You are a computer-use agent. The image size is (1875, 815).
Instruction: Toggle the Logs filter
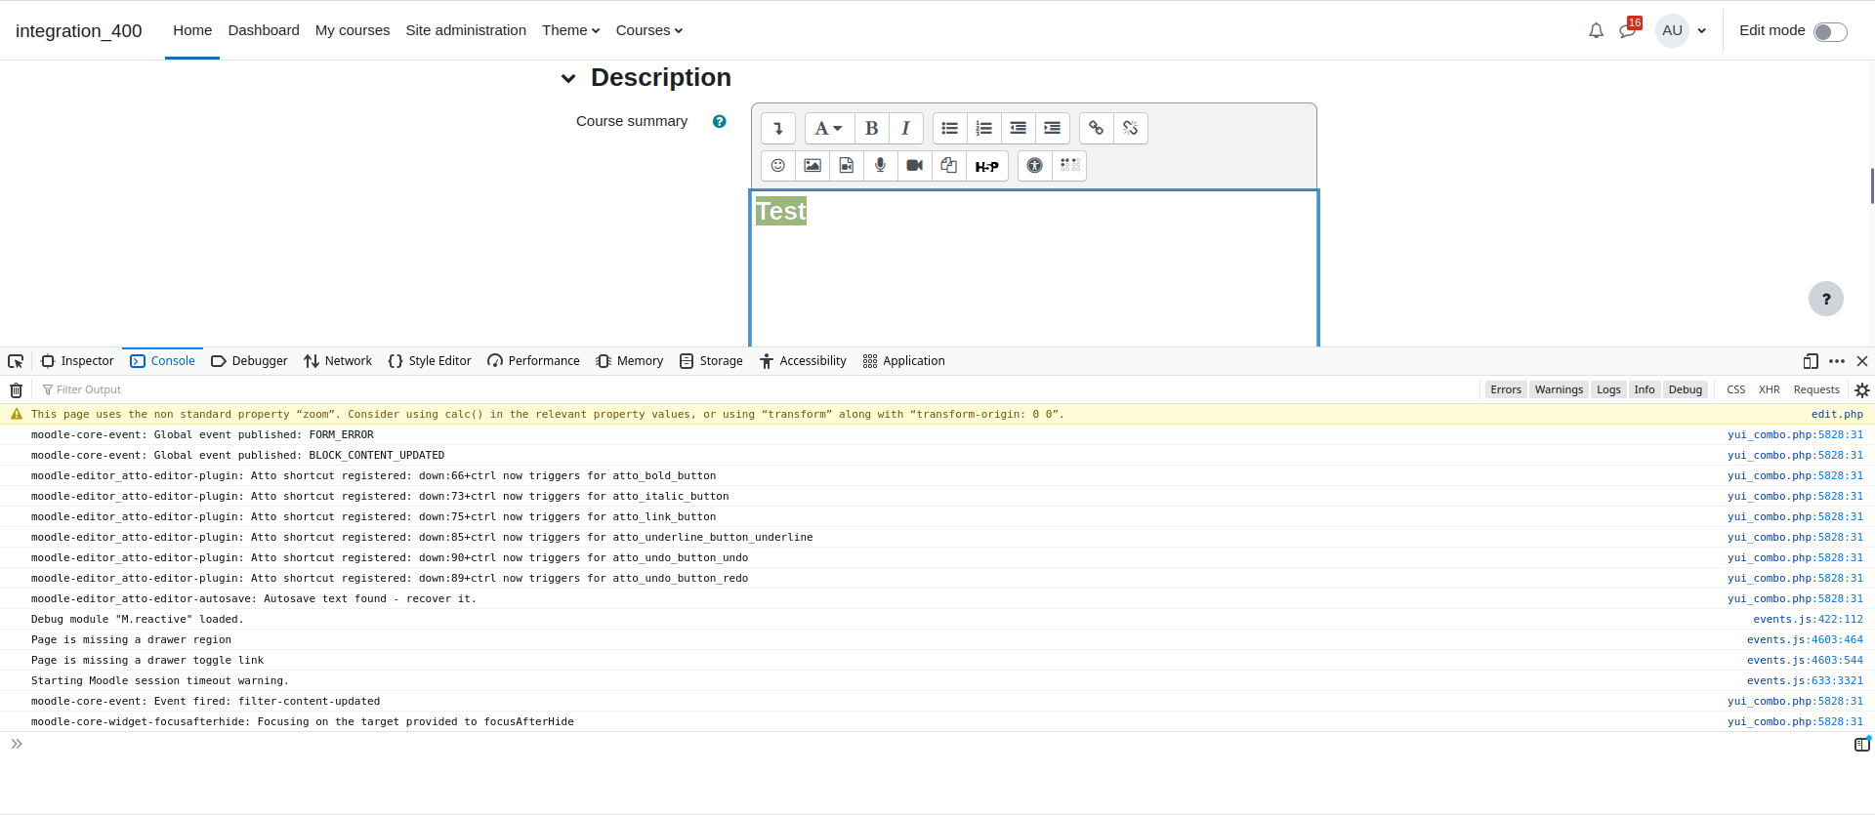click(1608, 389)
